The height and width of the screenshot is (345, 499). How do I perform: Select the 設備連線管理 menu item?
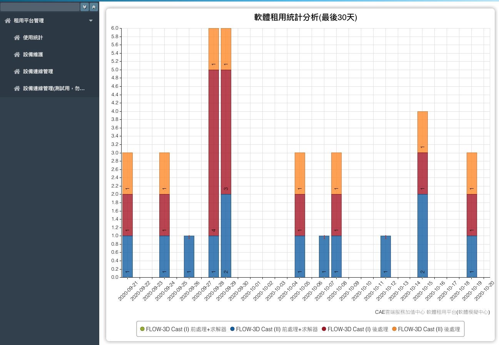pyautogui.click(x=50, y=72)
